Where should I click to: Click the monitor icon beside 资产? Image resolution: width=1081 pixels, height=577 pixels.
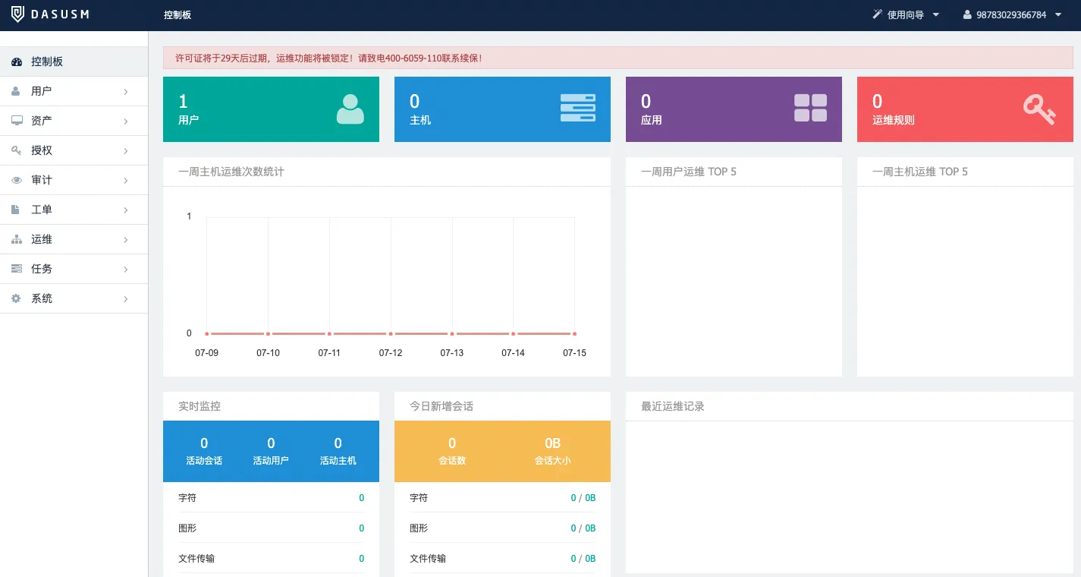pyautogui.click(x=16, y=121)
